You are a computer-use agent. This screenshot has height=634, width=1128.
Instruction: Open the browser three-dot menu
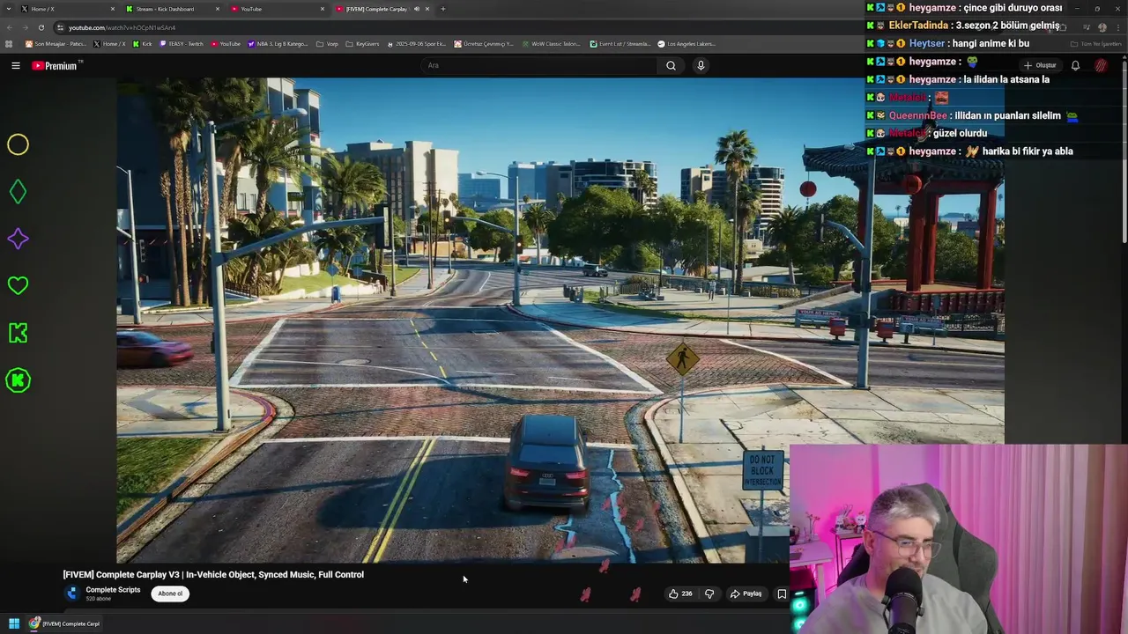tap(1117, 27)
